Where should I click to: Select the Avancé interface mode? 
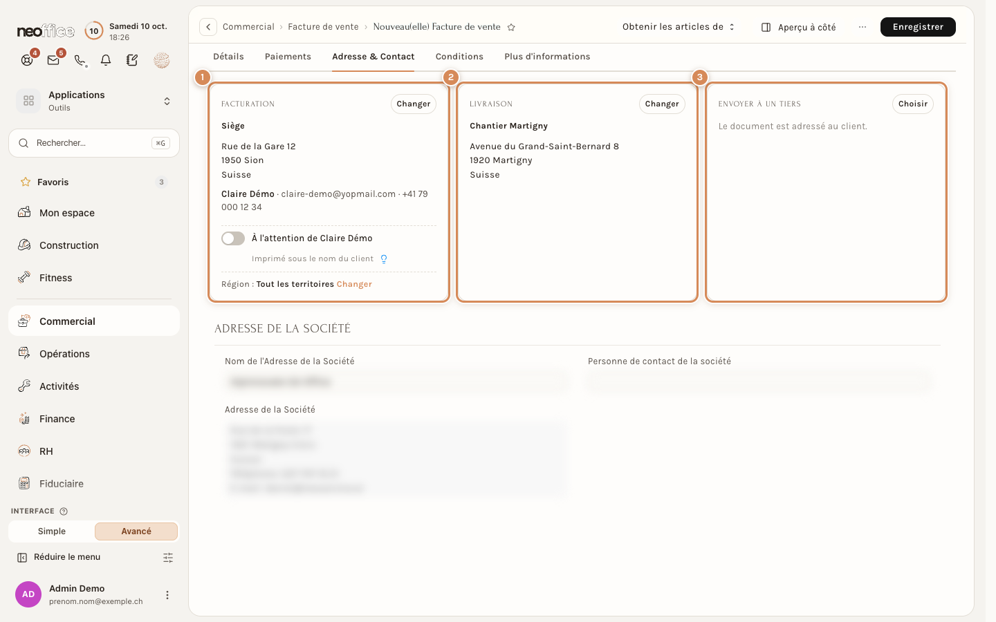point(136,531)
